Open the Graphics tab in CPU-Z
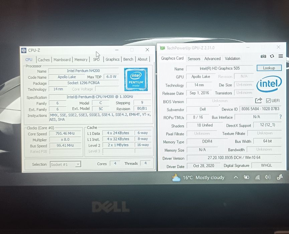This screenshot has height=234, width=289. [x=113, y=60]
